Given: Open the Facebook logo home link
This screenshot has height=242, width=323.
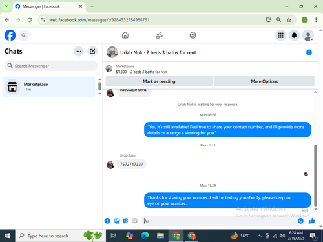Looking at the screenshot, I should [10, 35].
